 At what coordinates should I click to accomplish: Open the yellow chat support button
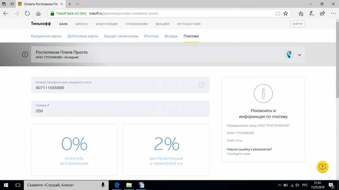pos(323,167)
